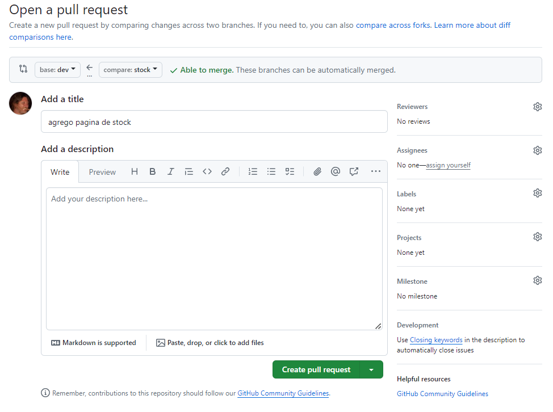Viewport: 553px width, 412px height.
Task: Click the Create pull request button
Action: coord(316,369)
